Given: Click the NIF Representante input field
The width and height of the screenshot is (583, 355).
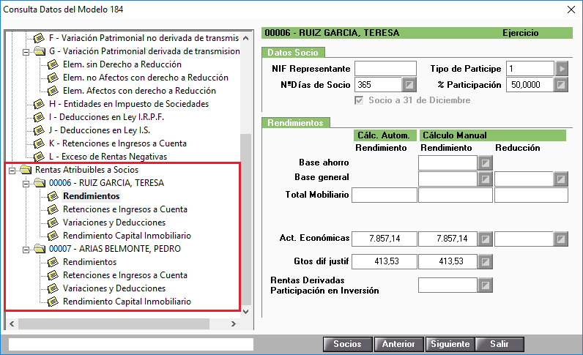Looking at the screenshot, I should pos(385,69).
